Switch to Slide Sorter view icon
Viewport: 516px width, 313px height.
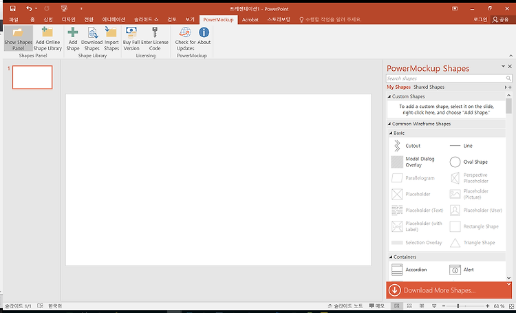409,306
